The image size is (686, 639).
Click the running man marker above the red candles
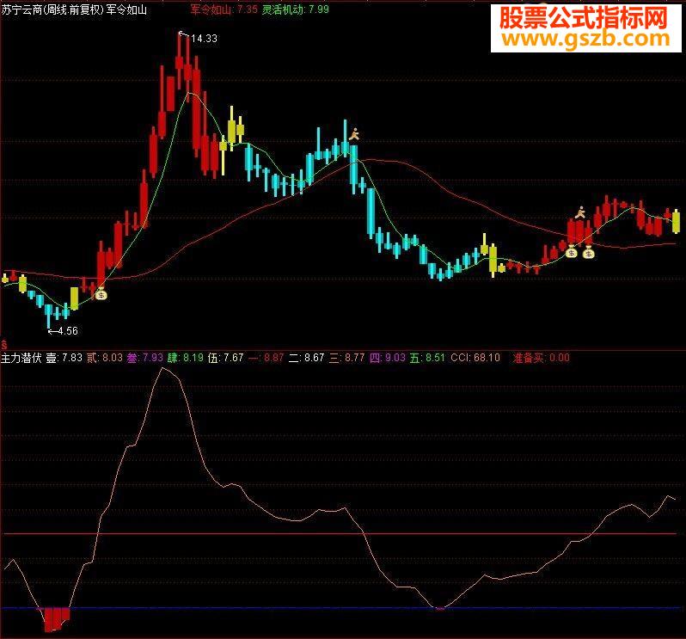[580, 212]
